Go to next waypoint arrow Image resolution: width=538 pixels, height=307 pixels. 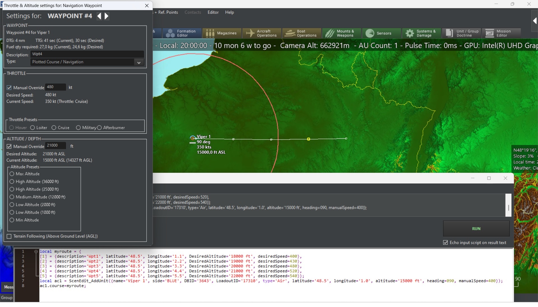click(x=106, y=16)
